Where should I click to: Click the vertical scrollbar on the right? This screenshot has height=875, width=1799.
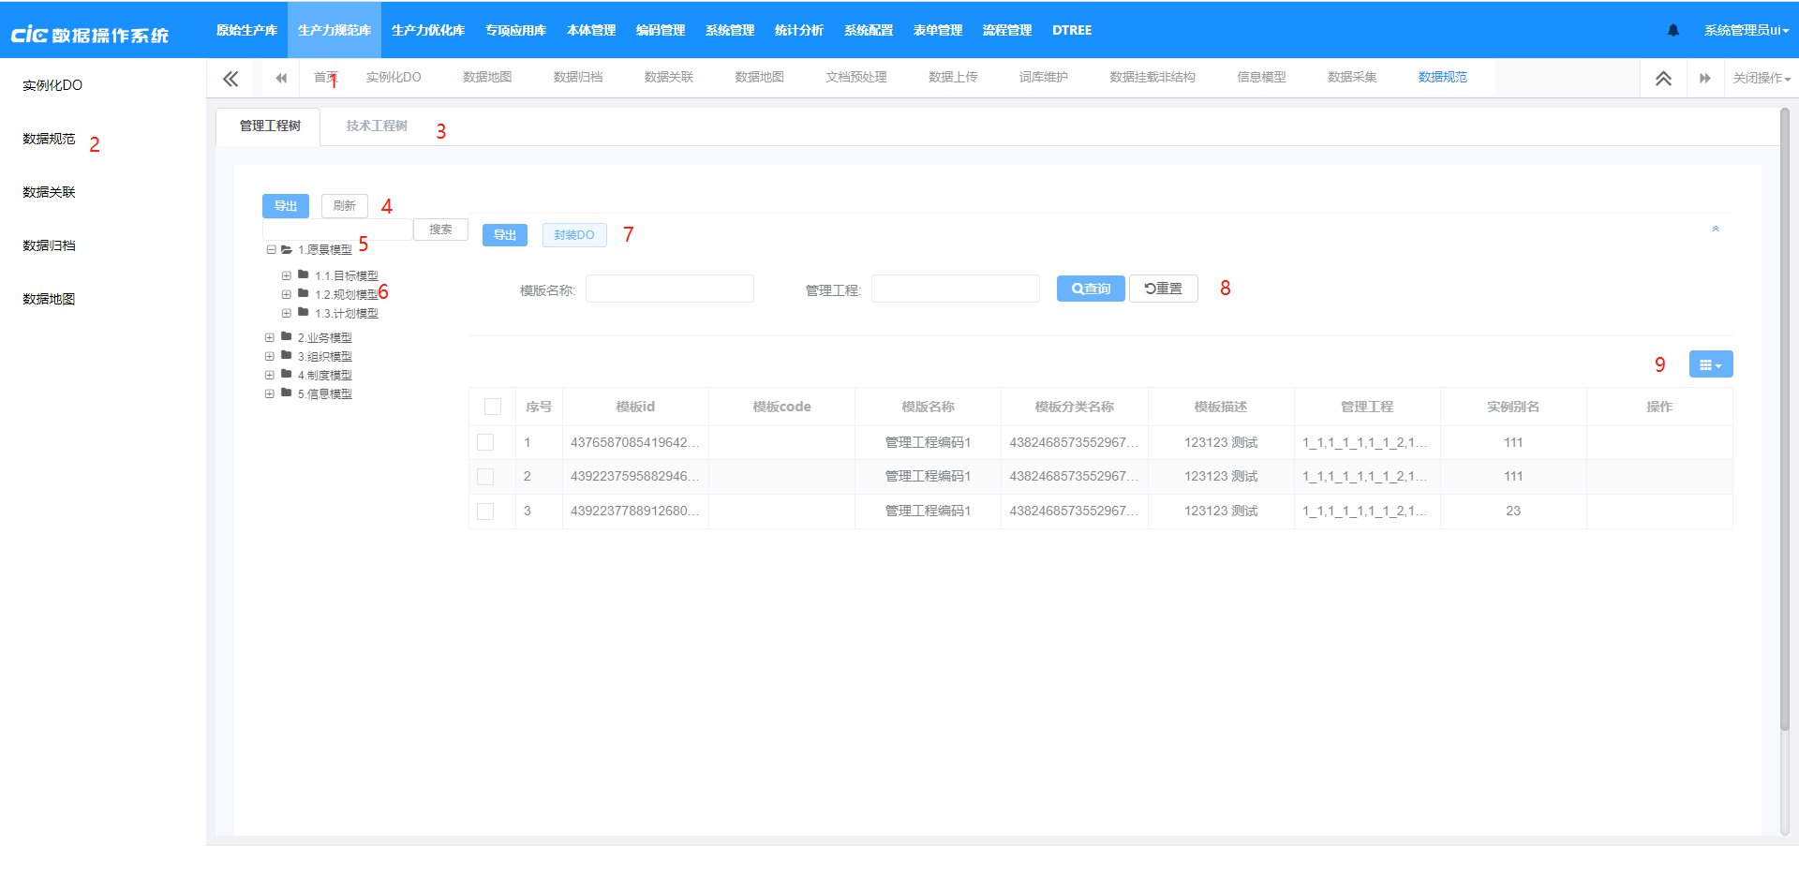point(1784,422)
